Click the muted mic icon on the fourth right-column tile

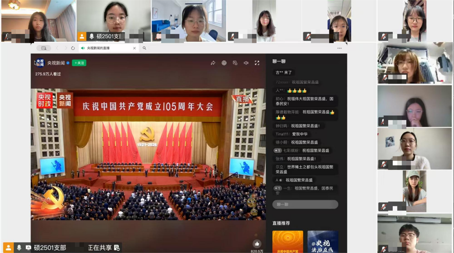[383, 164]
